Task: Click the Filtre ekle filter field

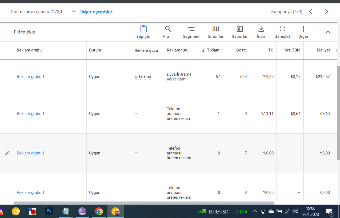Action: click(x=25, y=32)
